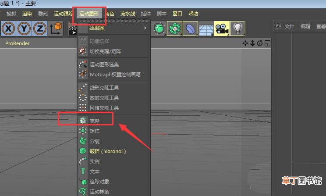The image size is (326, 196).
Task: Open the 插件 menu
Action: click(x=146, y=14)
